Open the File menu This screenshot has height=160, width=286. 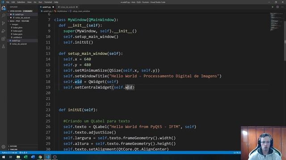8,2
